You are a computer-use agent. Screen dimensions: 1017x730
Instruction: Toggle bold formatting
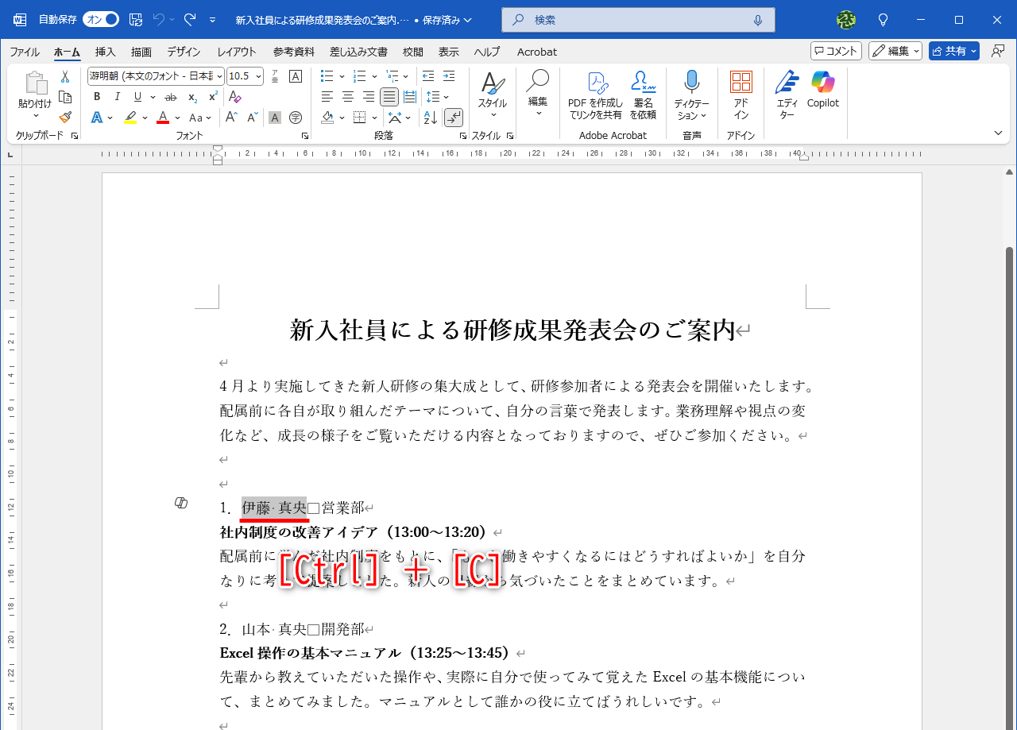(96, 97)
